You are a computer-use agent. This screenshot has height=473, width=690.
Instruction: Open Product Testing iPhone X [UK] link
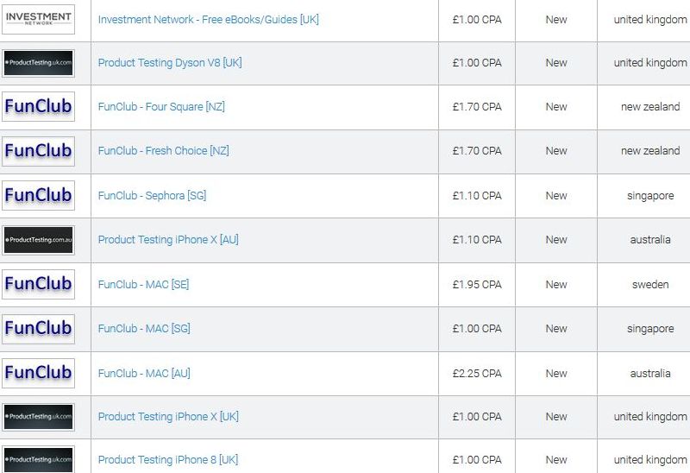(168, 417)
